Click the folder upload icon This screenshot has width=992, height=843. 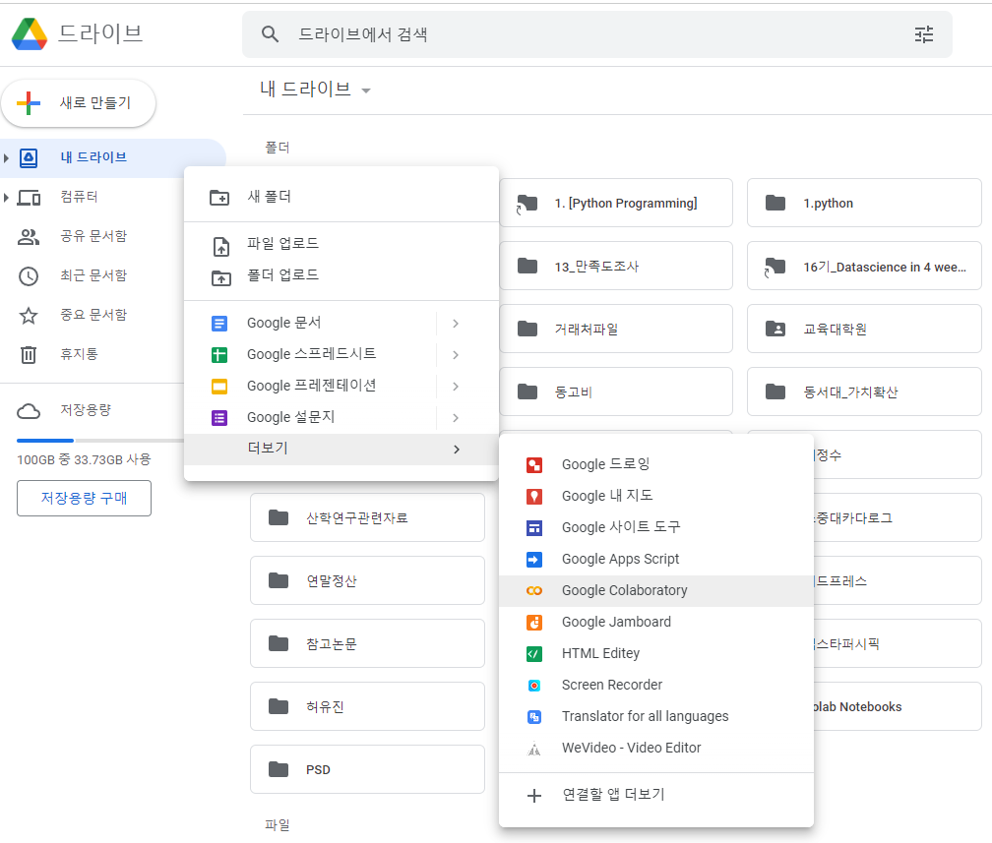(x=220, y=277)
